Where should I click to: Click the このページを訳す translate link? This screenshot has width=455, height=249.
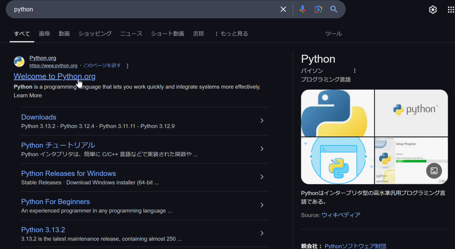click(x=102, y=65)
